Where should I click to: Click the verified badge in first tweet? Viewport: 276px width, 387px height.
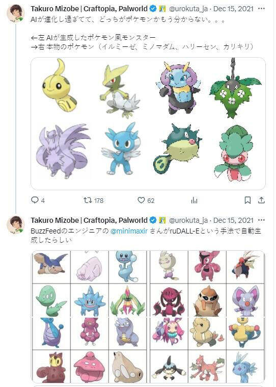coord(153,9)
